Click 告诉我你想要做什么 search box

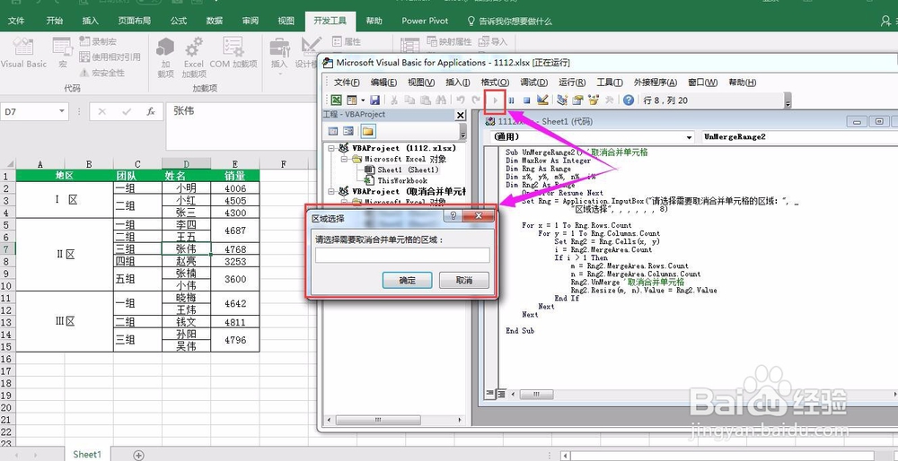[510, 21]
